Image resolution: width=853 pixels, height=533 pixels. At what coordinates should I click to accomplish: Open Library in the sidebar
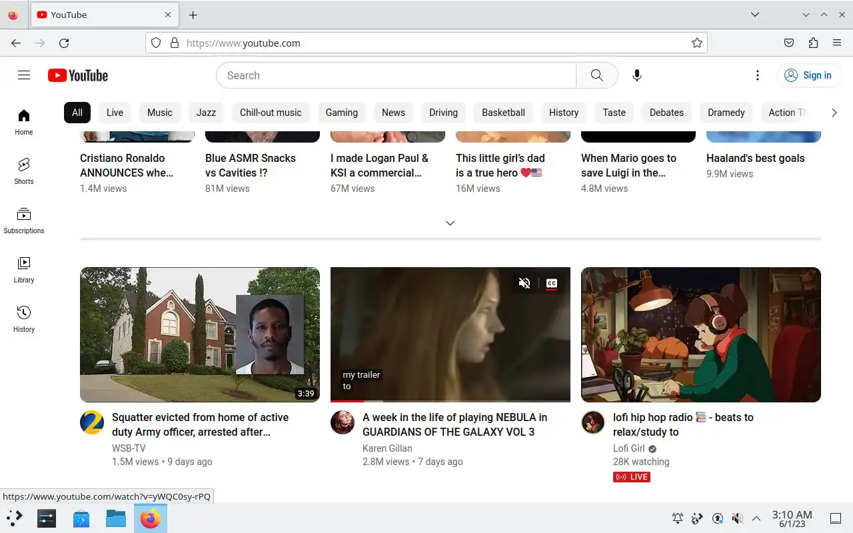tap(24, 270)
